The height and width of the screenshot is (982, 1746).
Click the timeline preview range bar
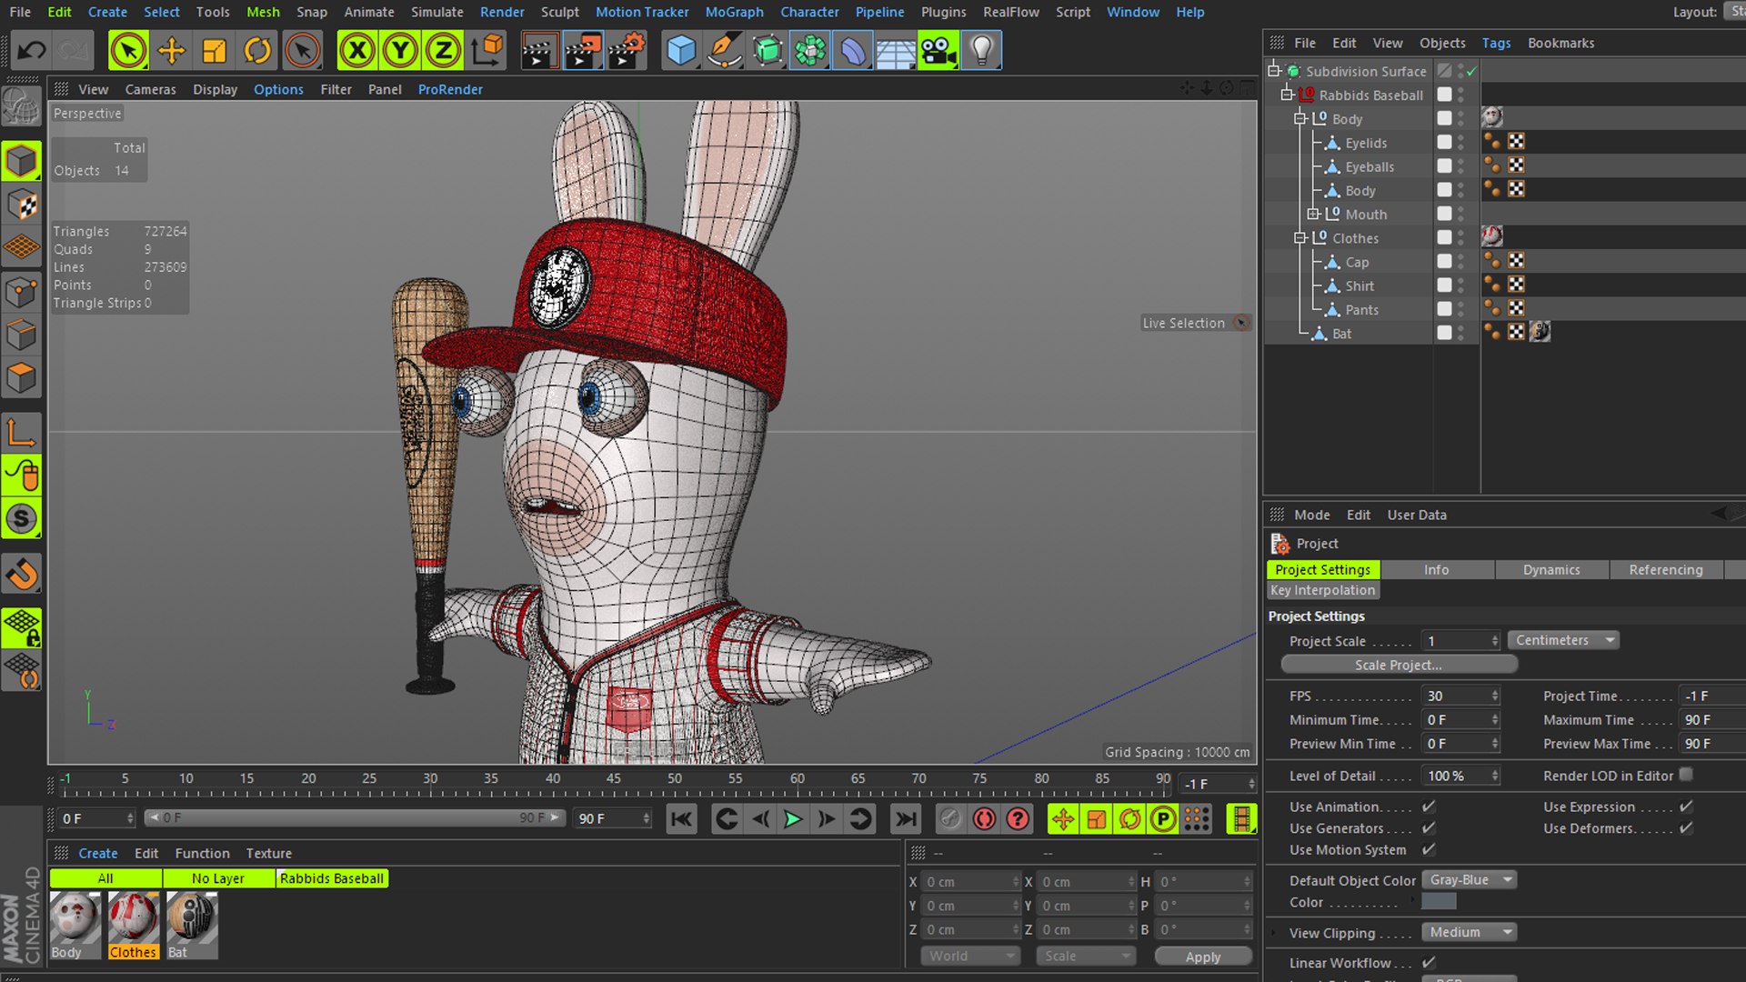[x=355, y=818]
